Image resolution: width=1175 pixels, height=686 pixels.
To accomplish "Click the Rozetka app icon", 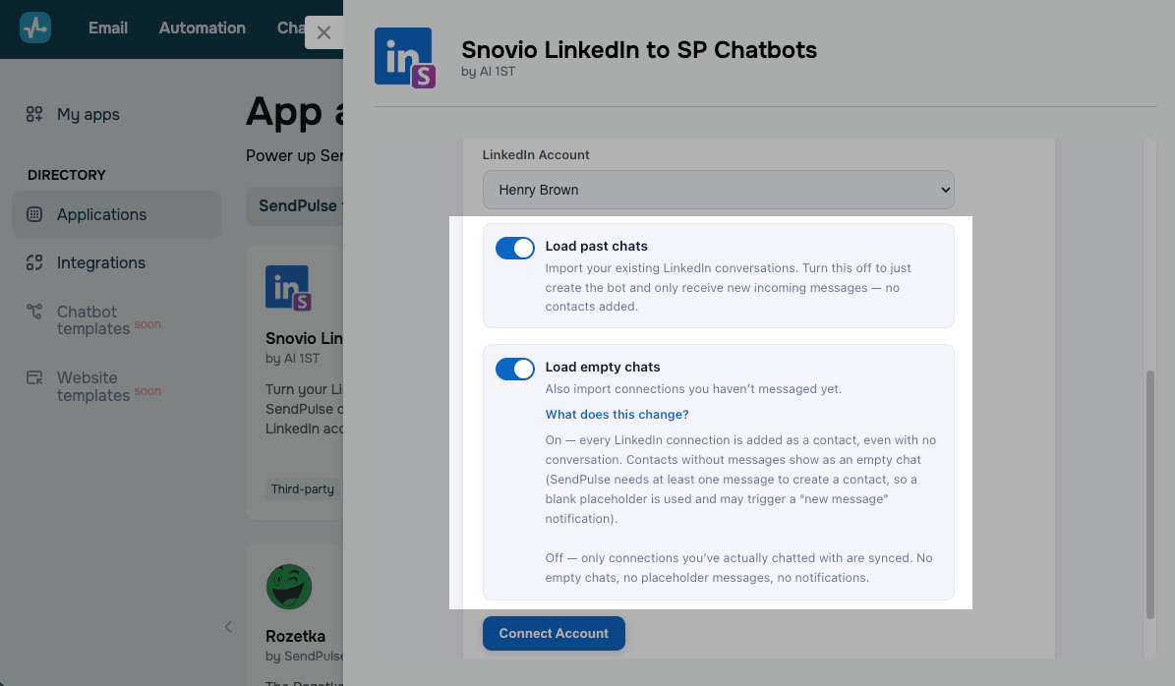I will click(288, 587).
